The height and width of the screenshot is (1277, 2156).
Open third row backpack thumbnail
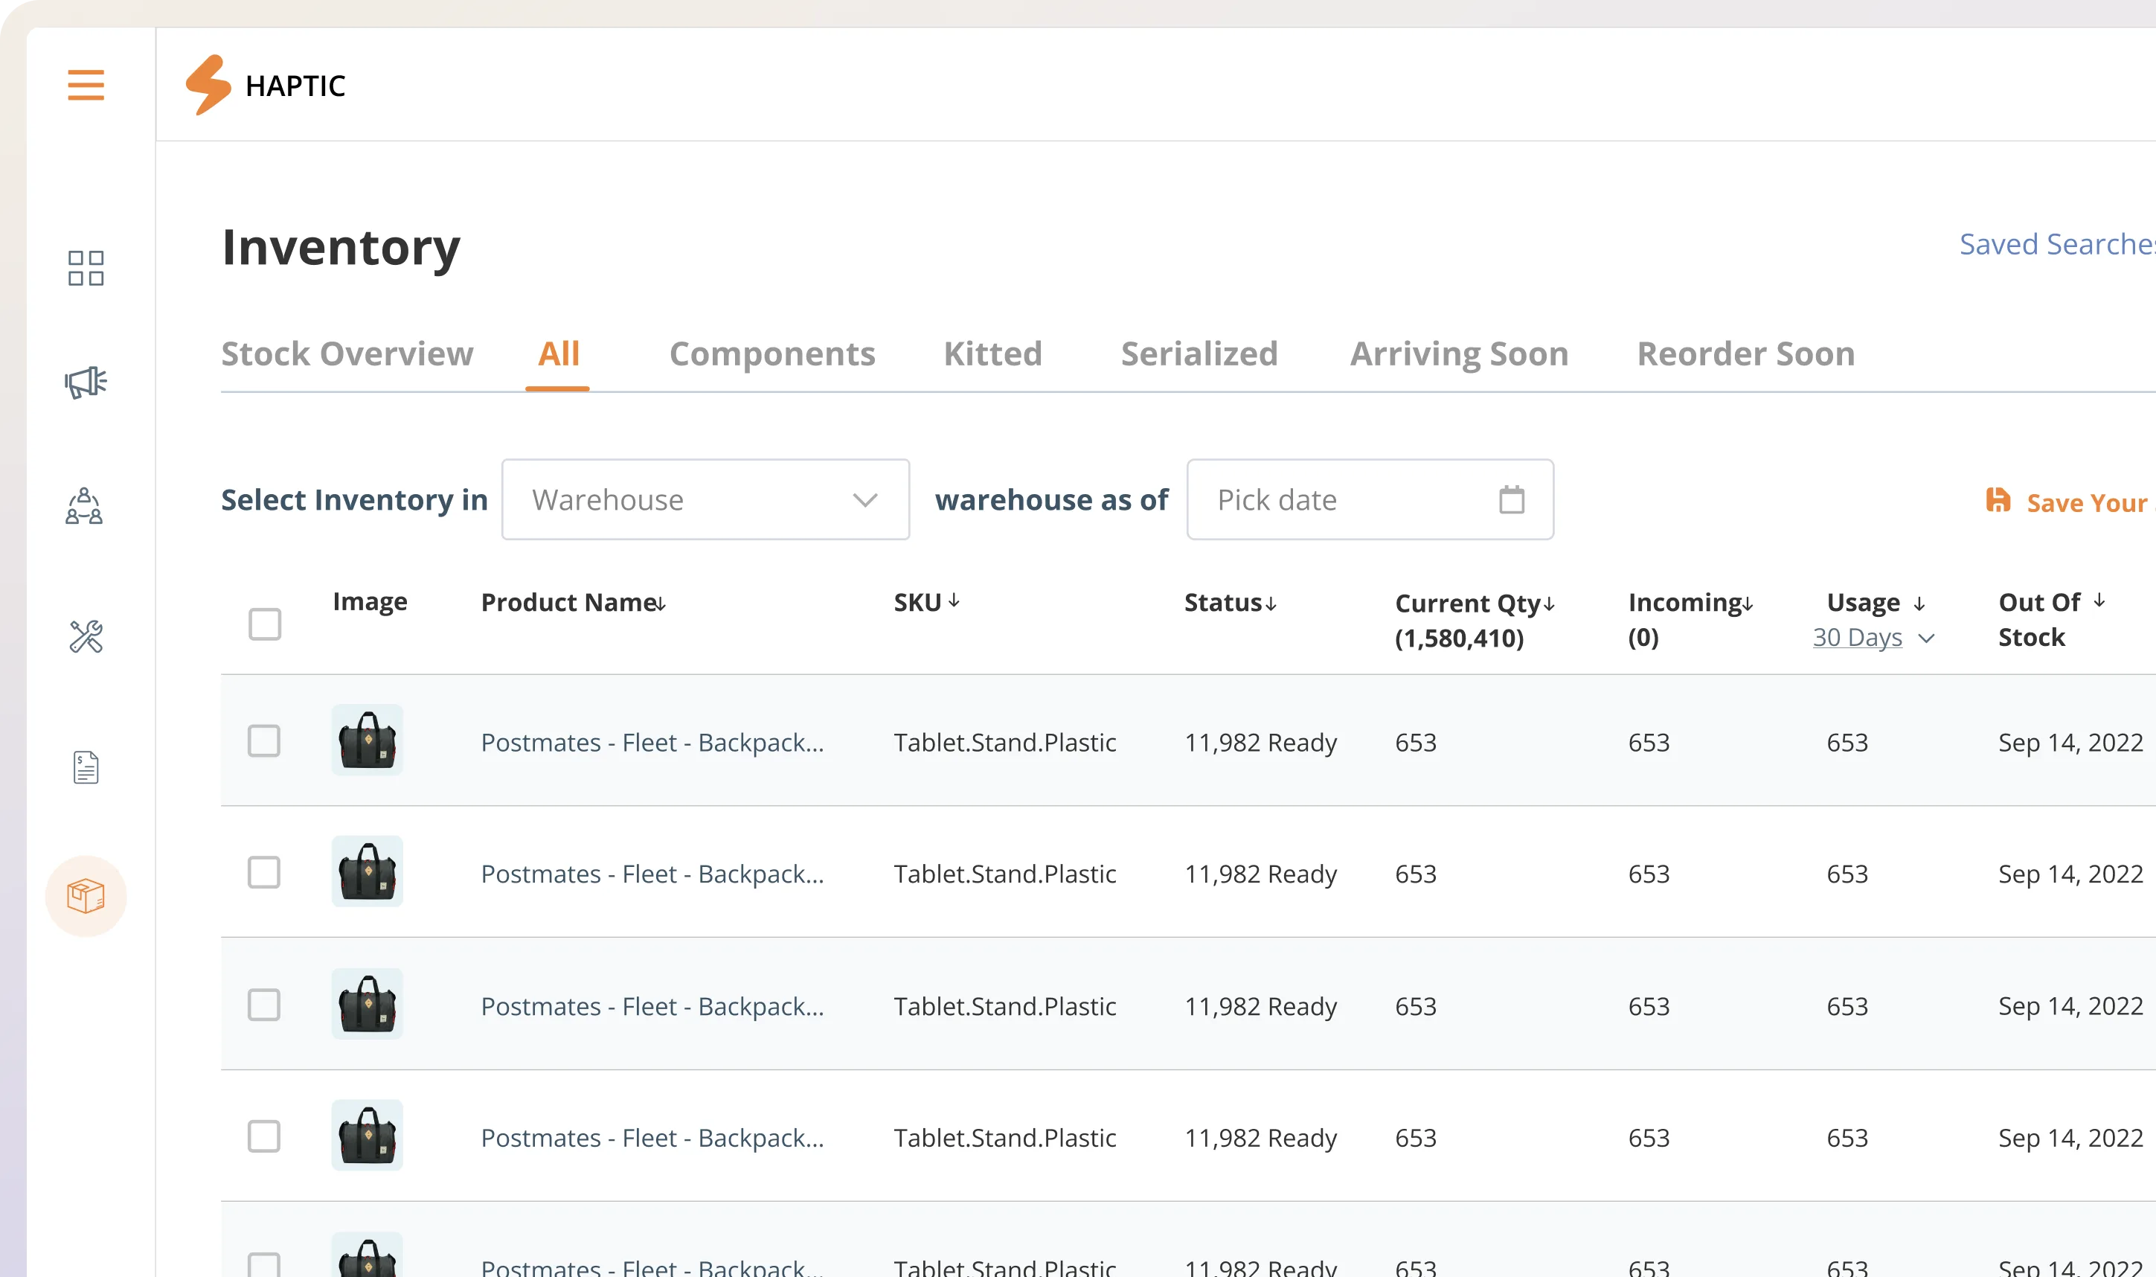(368, 1004)
